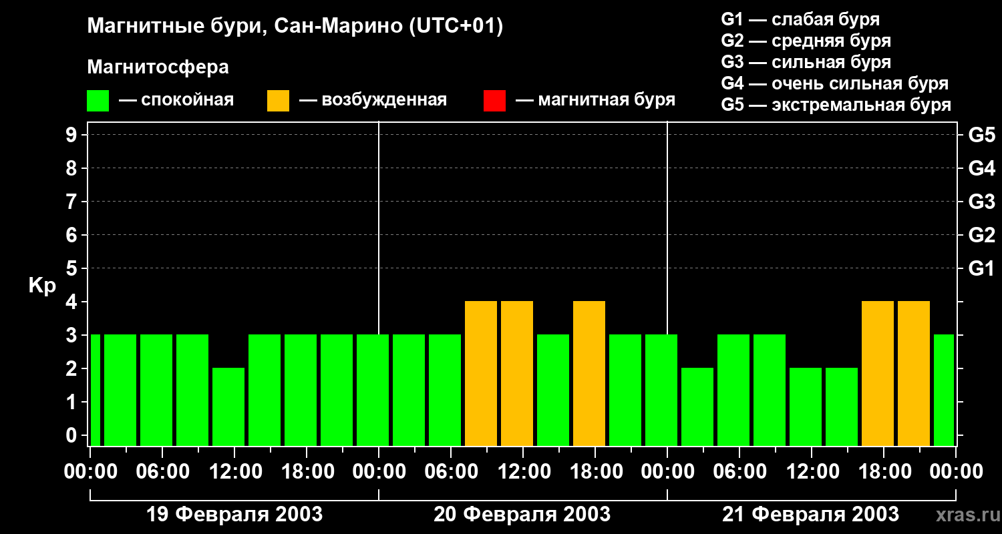1002x534 pixels.
Task: Click the '12:00' time label for 20 February
Action: [x=523, y=471]
